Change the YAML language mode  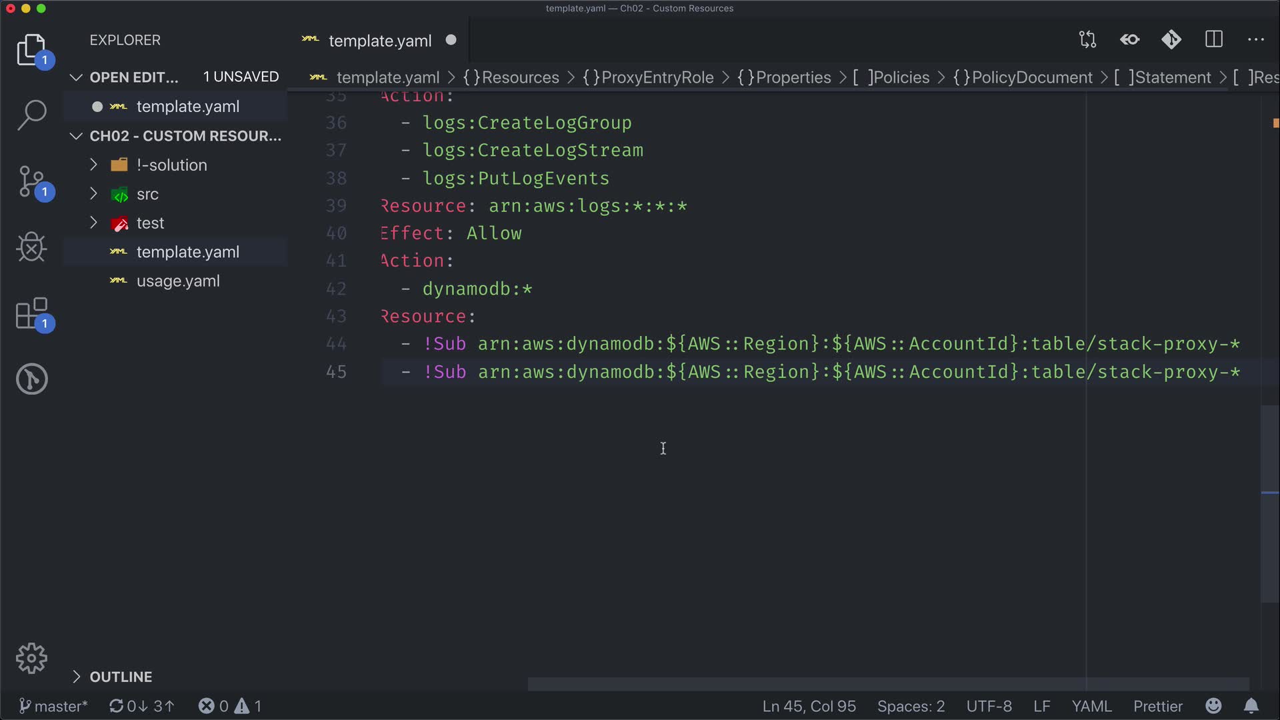[x=1091, y=706]
